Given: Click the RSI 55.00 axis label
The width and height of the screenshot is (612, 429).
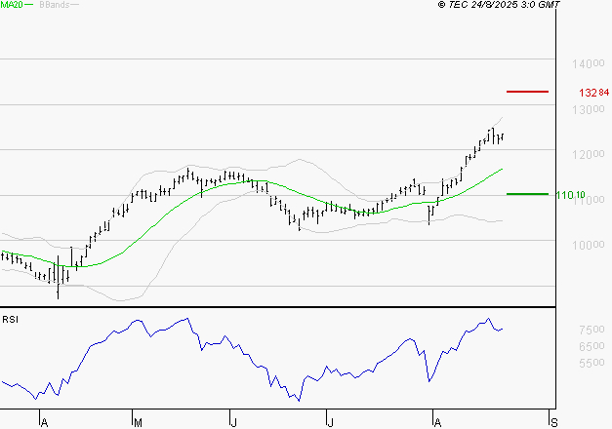Looking at the screenshot, I should [592, 363].
